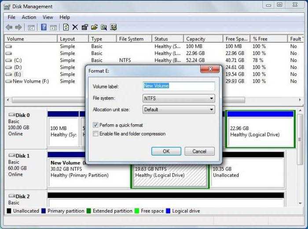Click the Delete X toolbar icon

point(75,27)
